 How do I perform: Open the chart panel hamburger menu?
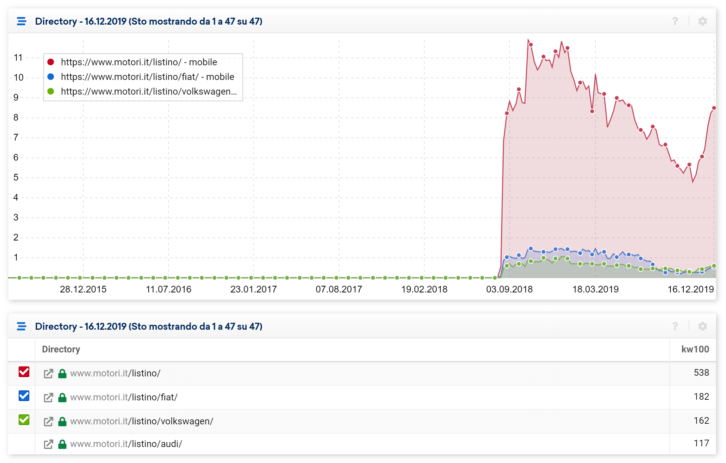pos(22,21)
